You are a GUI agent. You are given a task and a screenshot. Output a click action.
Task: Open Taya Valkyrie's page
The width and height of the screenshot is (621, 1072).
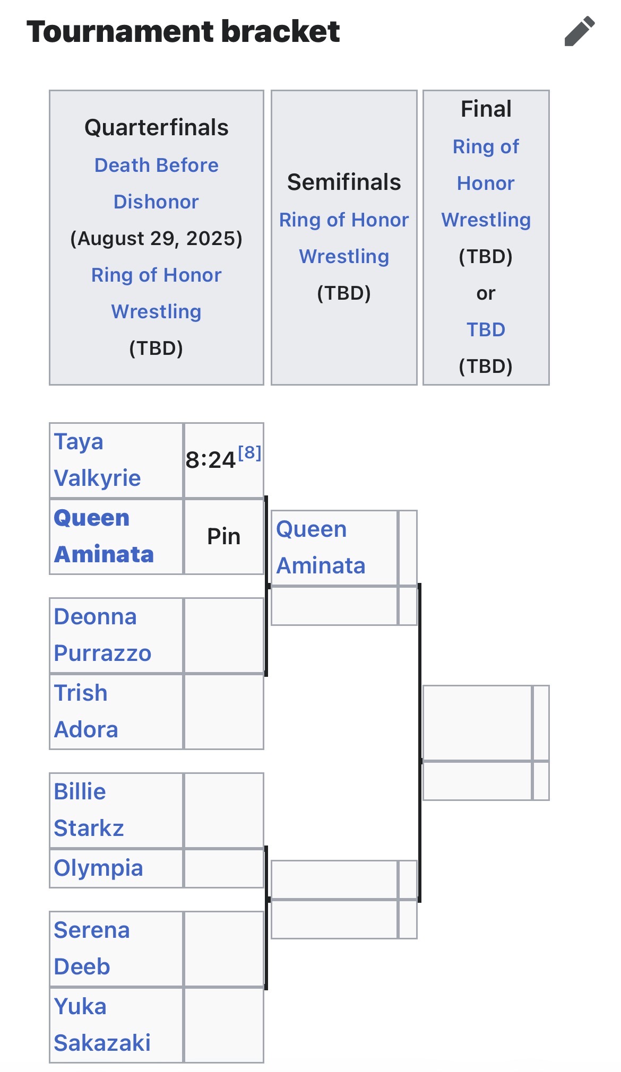click(x=97, y=460)
